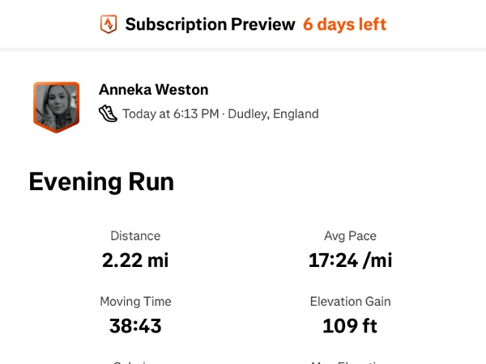Click the running shoe activity icon
The width and height of the screenshot is (486, 364).
pyautogui.click(x=108, y=114)
